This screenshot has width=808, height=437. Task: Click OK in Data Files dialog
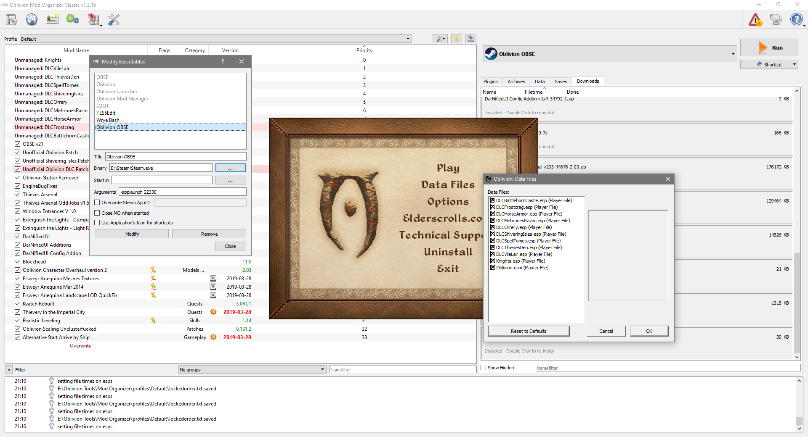click(x=649, y=331)
